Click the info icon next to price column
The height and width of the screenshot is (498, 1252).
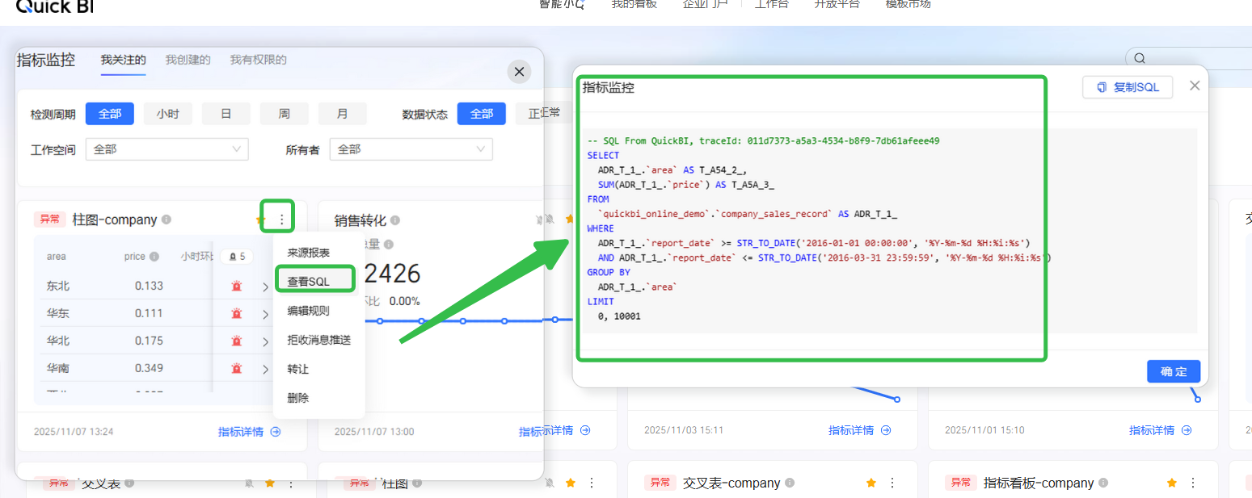click(x=154, y=257)
